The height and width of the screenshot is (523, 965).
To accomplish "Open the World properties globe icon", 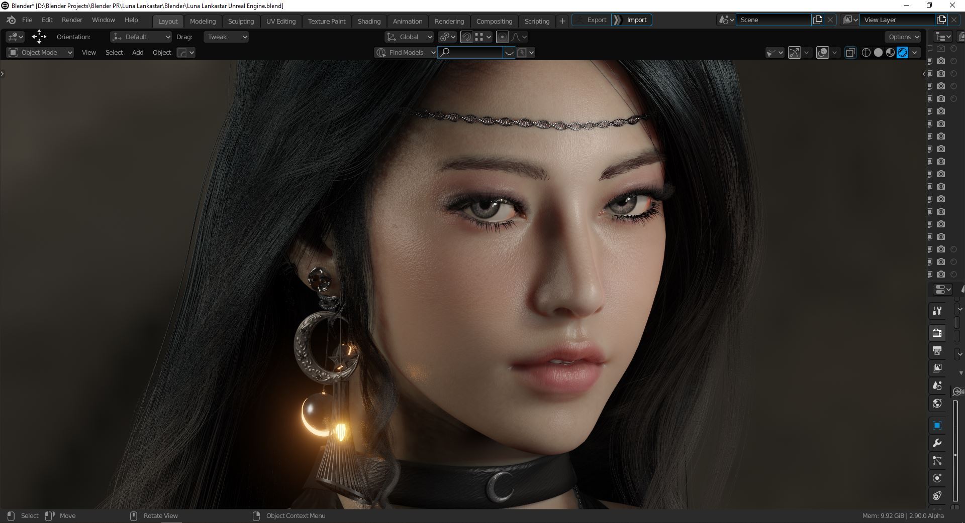I will (x=937, y=404).
